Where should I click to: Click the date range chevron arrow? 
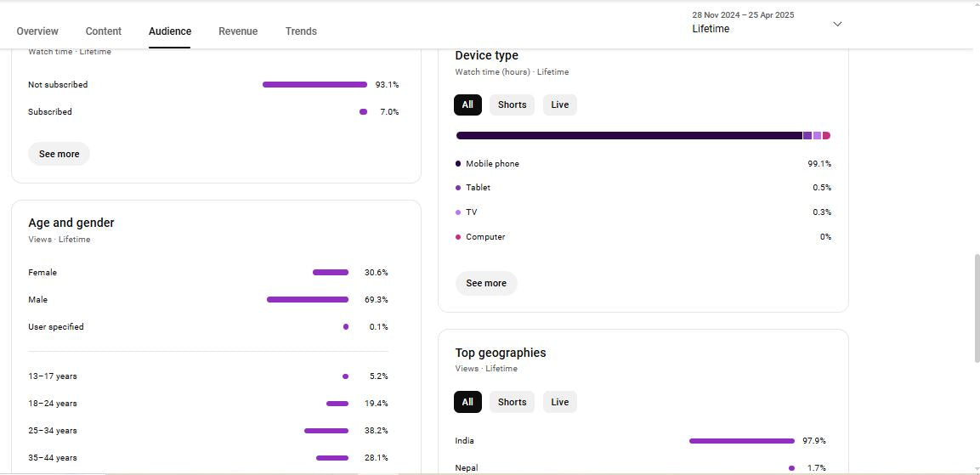pos(837,24)
